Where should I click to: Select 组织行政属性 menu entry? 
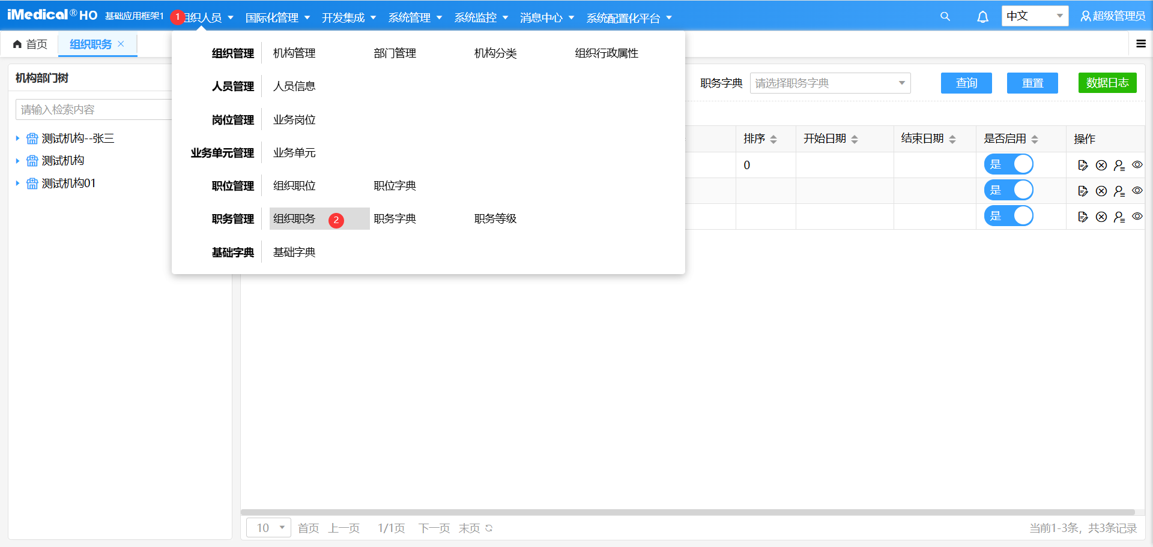tap(607, 53)
